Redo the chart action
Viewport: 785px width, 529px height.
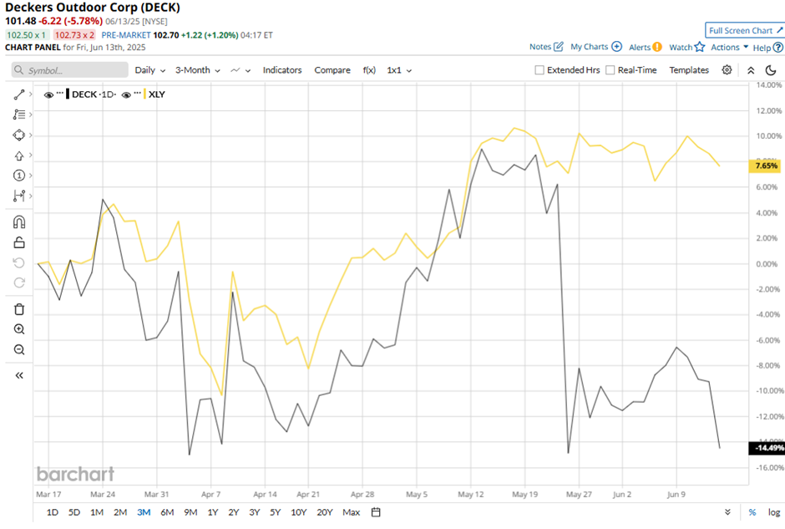click(x=19, y=283)
